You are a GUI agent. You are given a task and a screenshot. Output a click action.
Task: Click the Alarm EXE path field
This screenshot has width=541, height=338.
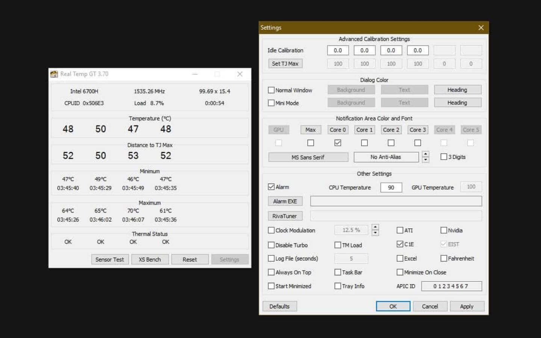coord(396,201)
